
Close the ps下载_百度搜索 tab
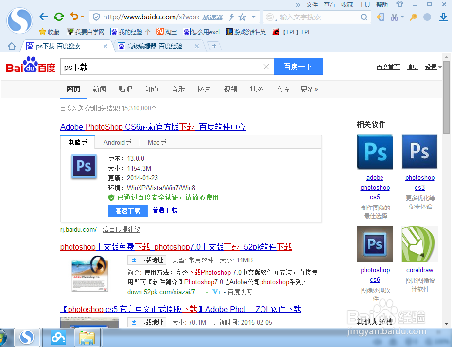(x=105, y=46)
